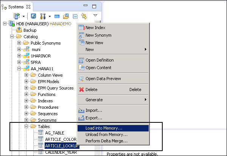The image size is (227, 156).
Task: Choose Import... from context menu
Action: [113, 110]
